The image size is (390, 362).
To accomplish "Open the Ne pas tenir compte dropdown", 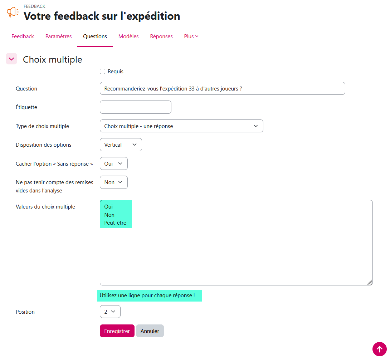I will pos(113,182).
